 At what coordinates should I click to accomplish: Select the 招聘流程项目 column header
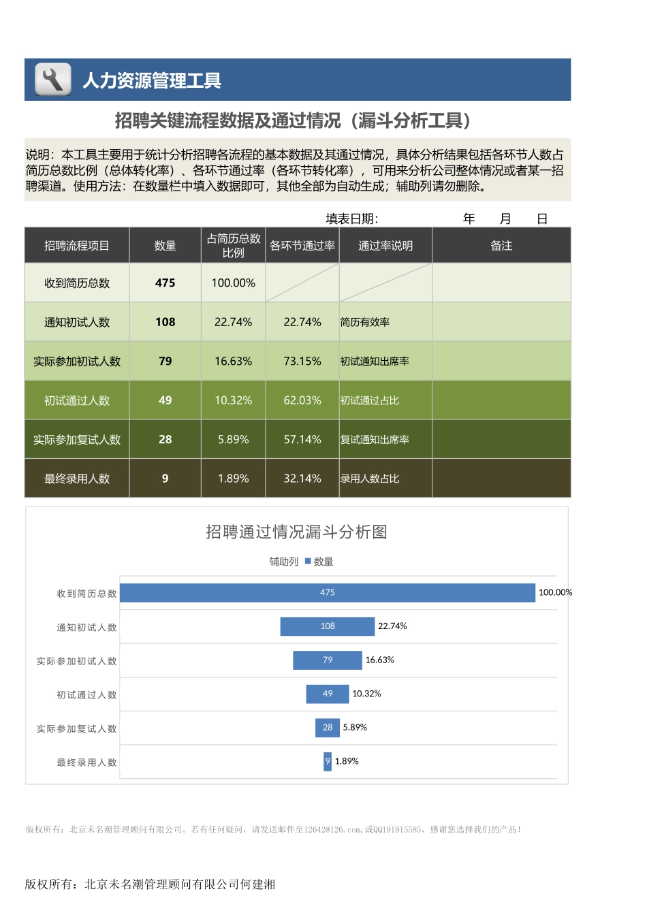pos(77,245)
